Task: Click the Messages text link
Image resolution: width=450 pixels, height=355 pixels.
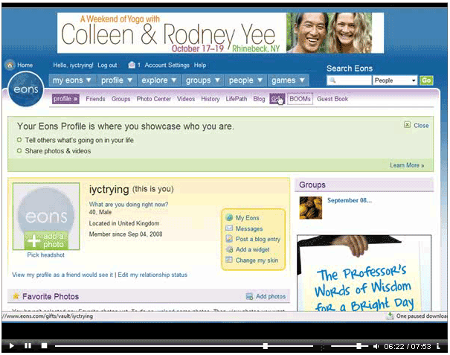Action: [249, 228]
